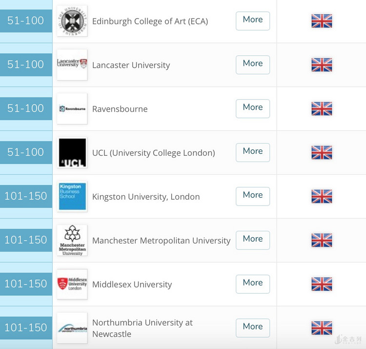Image resolution: width=366 pixels, height=349 pixels.
Task: Click the Manchester Metropolitan University logo
Action: [72, 240]
